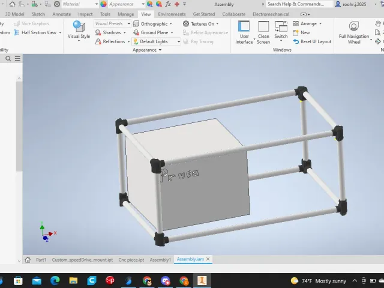
Task: Click the Ground Plane icon
Action: point(136,32)
